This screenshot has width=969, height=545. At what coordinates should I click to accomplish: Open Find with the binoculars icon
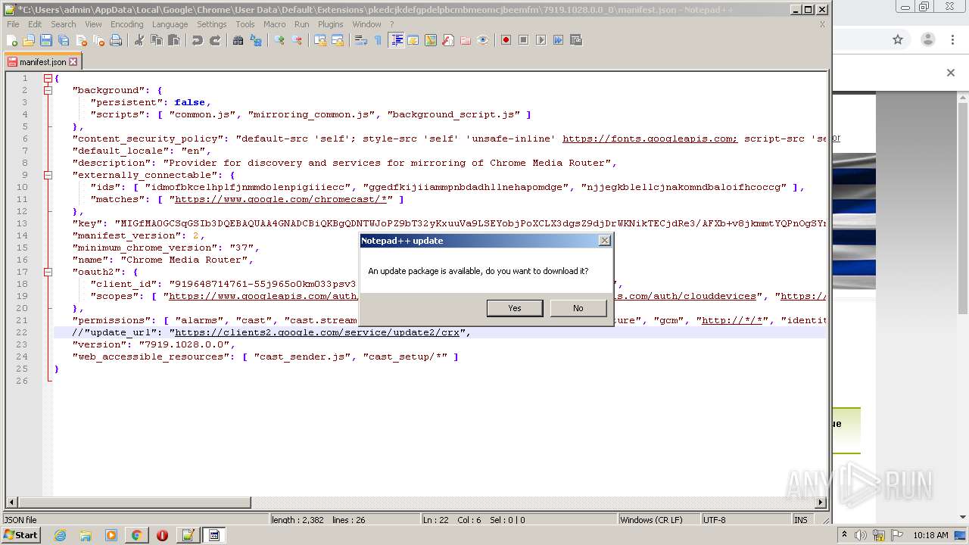pyautogui.click(x=238, y=40)
